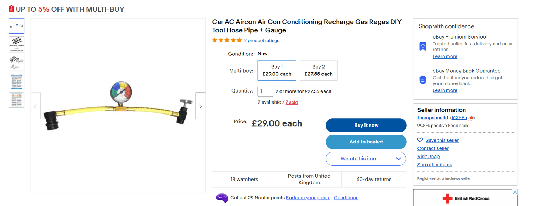Click the eBay Premium Service badge icon
Screen dimensions: 550x206
tap(423, 46)
